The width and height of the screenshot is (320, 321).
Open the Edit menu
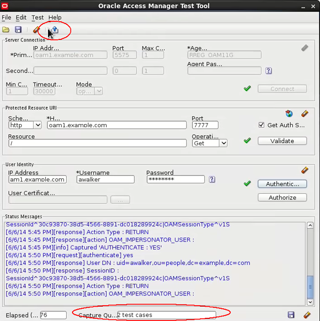tap(21, 18)
